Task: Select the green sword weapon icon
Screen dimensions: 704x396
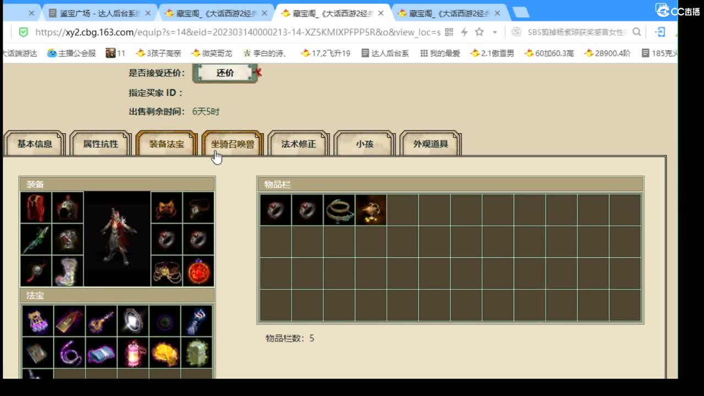Action: [36, 239]
